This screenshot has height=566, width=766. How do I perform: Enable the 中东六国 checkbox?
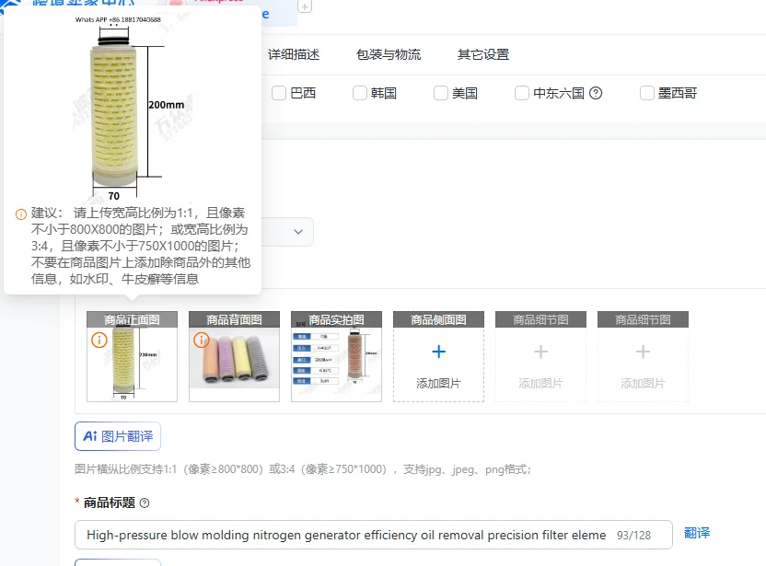[522, 93]
